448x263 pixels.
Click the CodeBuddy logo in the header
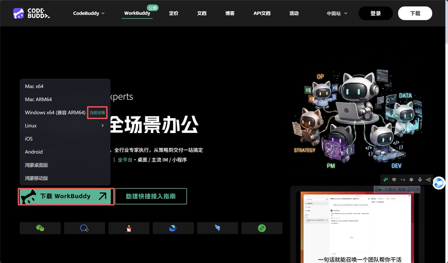point(31,13)
